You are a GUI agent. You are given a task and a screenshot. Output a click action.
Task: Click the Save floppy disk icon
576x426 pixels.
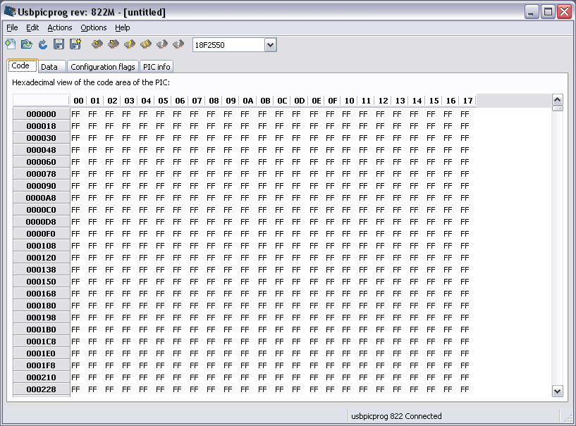(59, 45)
